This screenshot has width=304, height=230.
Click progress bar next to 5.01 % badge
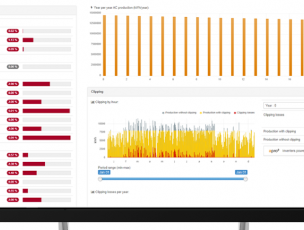47,111
